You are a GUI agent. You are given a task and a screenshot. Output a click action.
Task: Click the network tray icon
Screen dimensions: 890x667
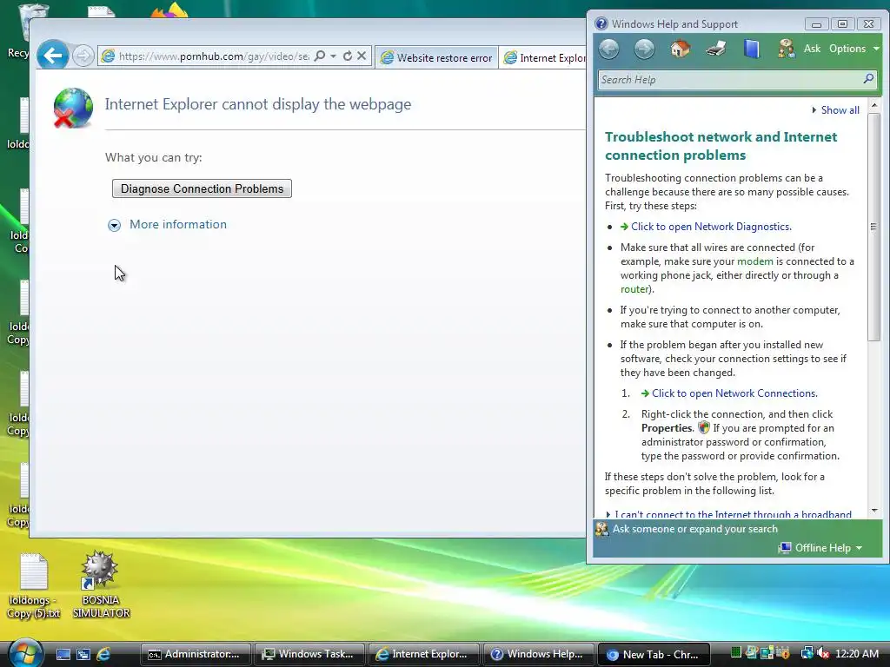point(807,653)
